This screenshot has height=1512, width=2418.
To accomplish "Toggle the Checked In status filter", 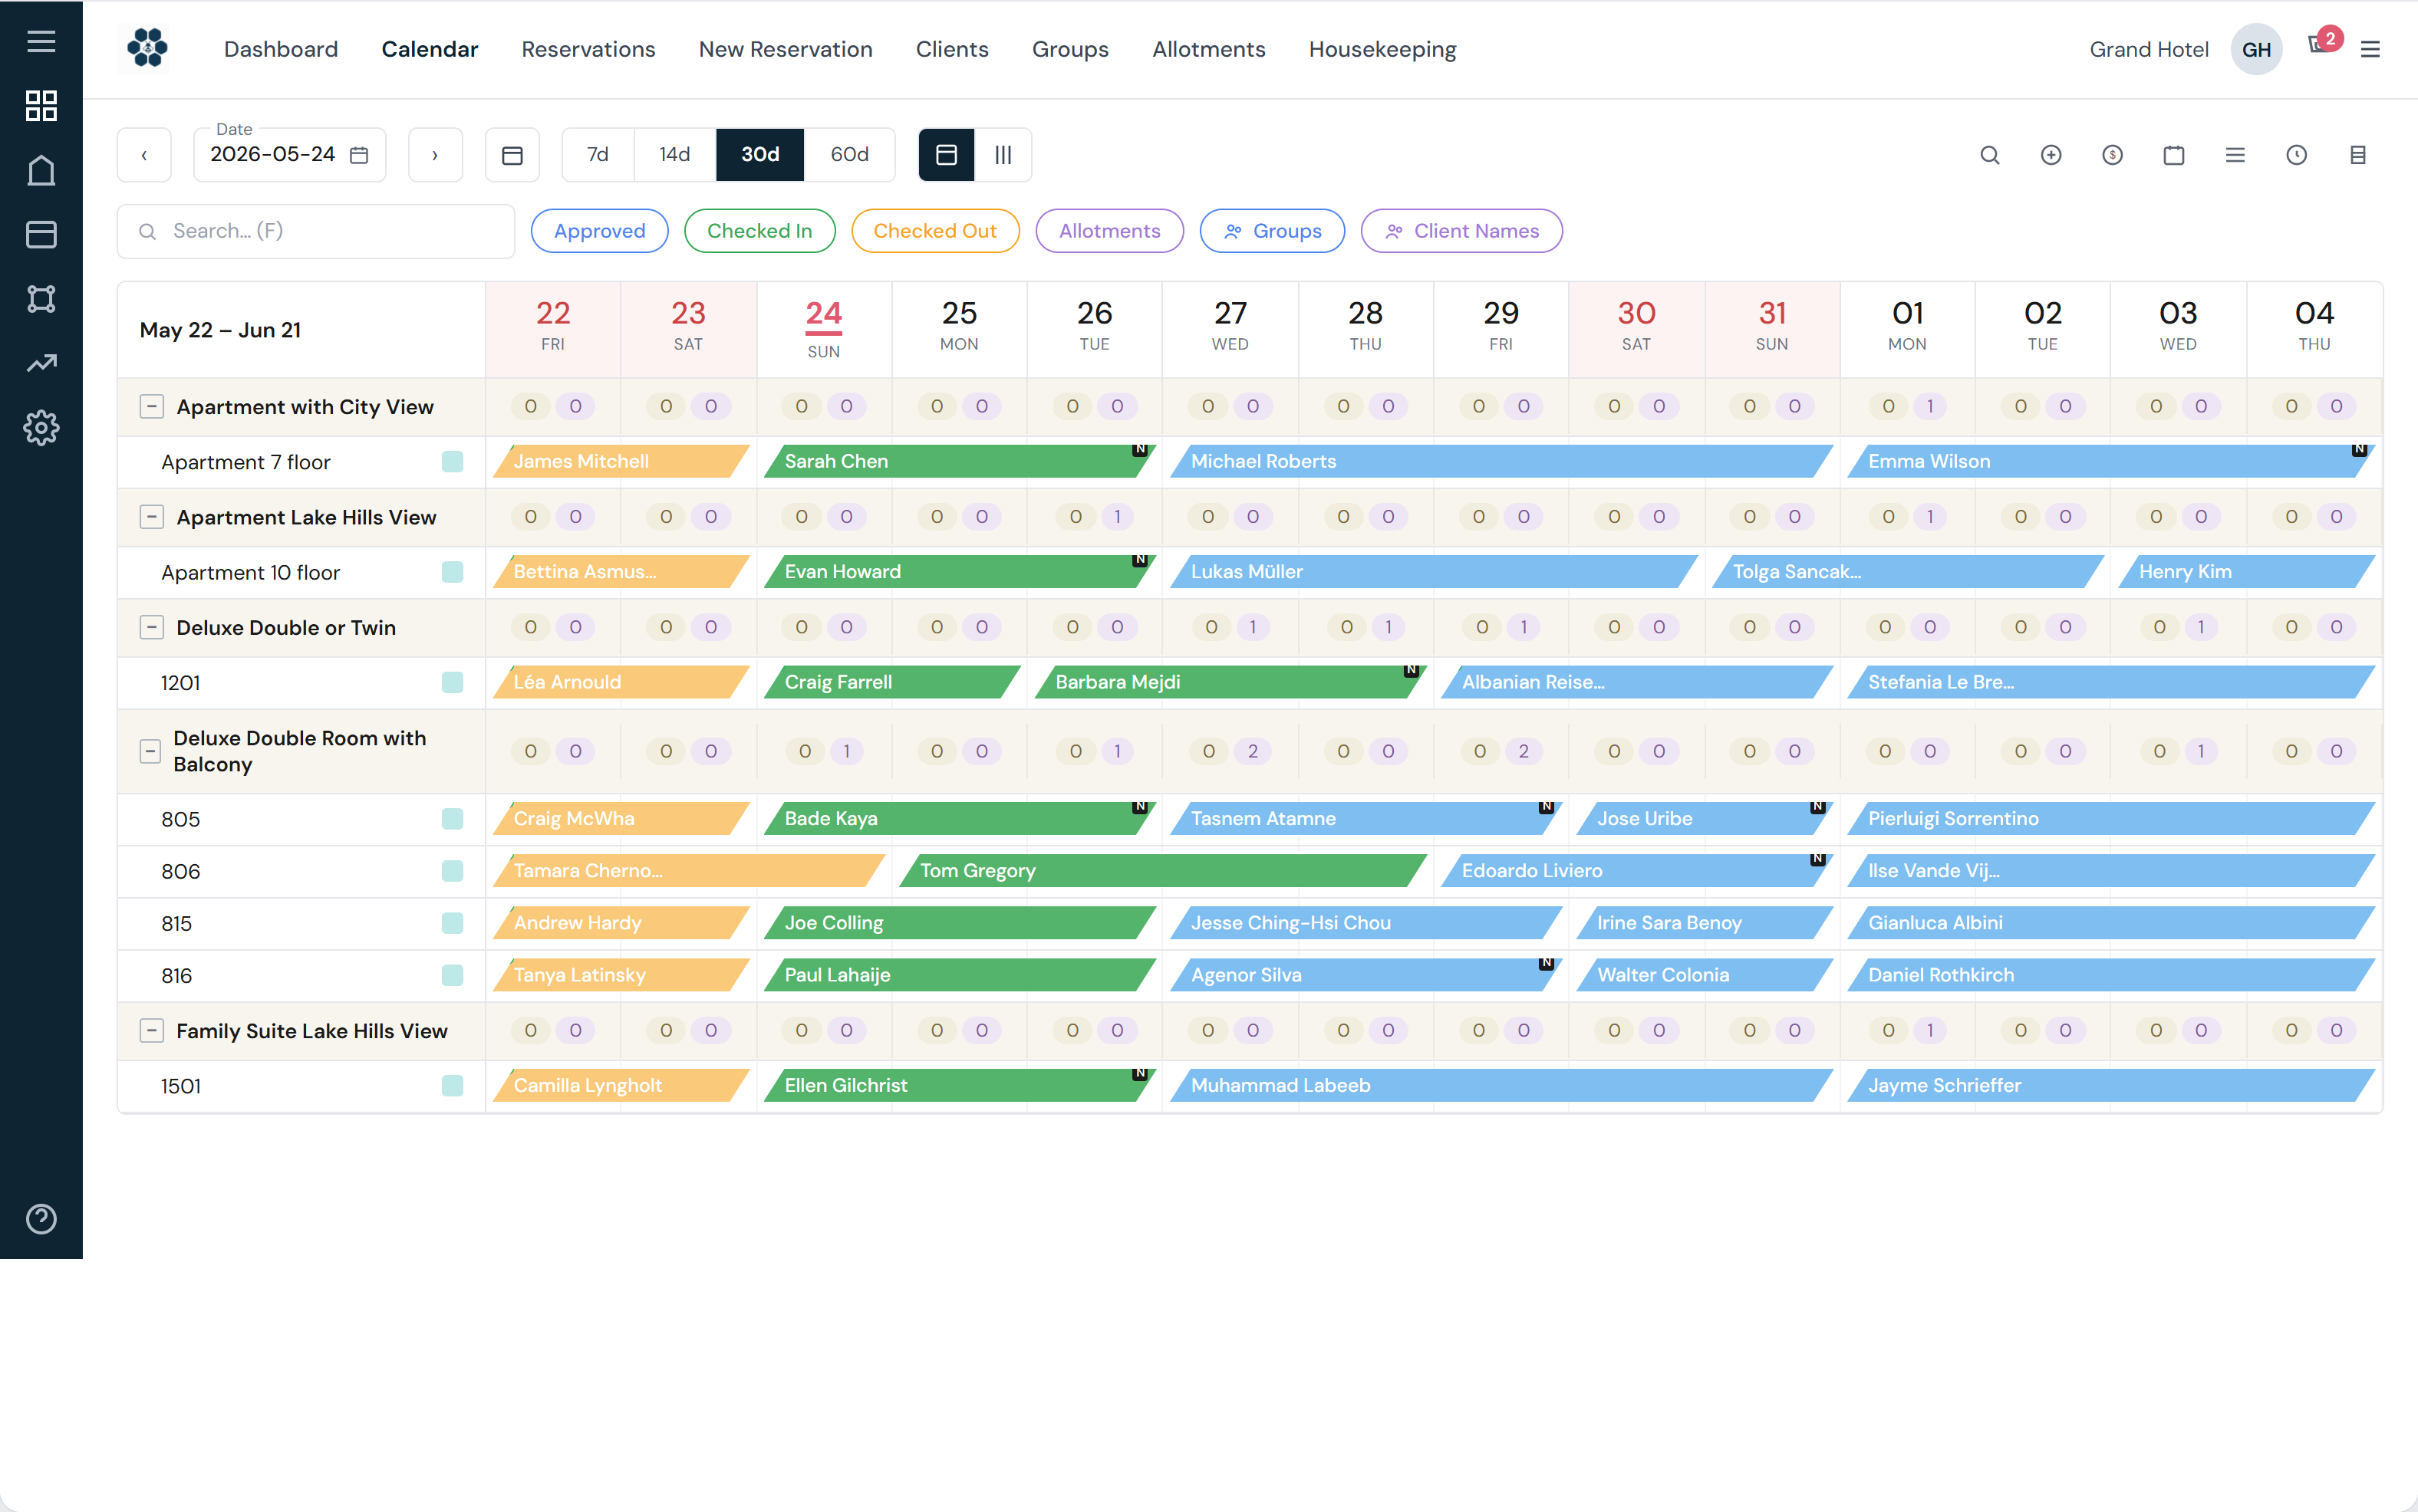I will pyautogui.click(x=759, y=231).
